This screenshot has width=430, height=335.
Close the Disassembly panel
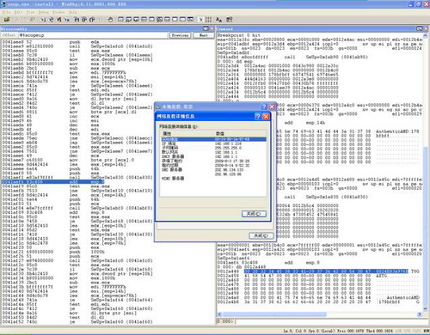(x=212, y=28)
